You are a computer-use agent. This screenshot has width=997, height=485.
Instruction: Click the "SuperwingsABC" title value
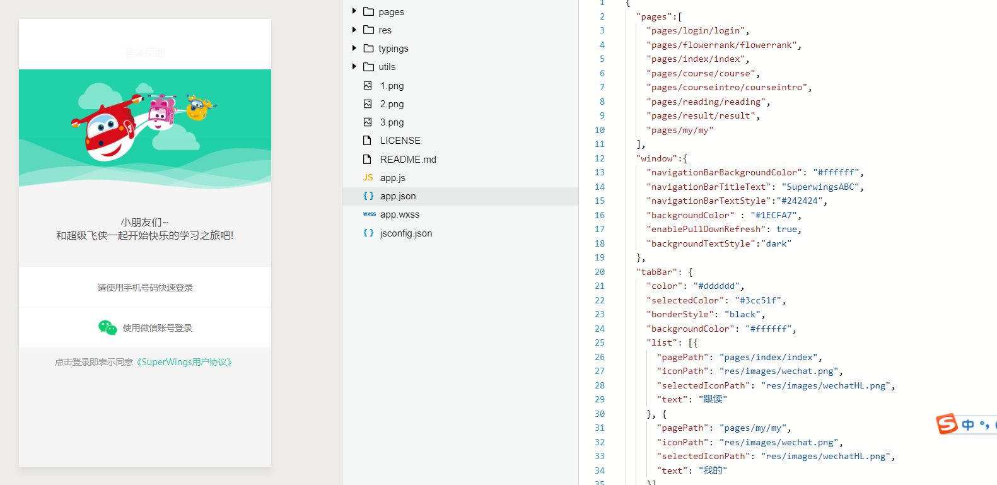tap(820, 187)
